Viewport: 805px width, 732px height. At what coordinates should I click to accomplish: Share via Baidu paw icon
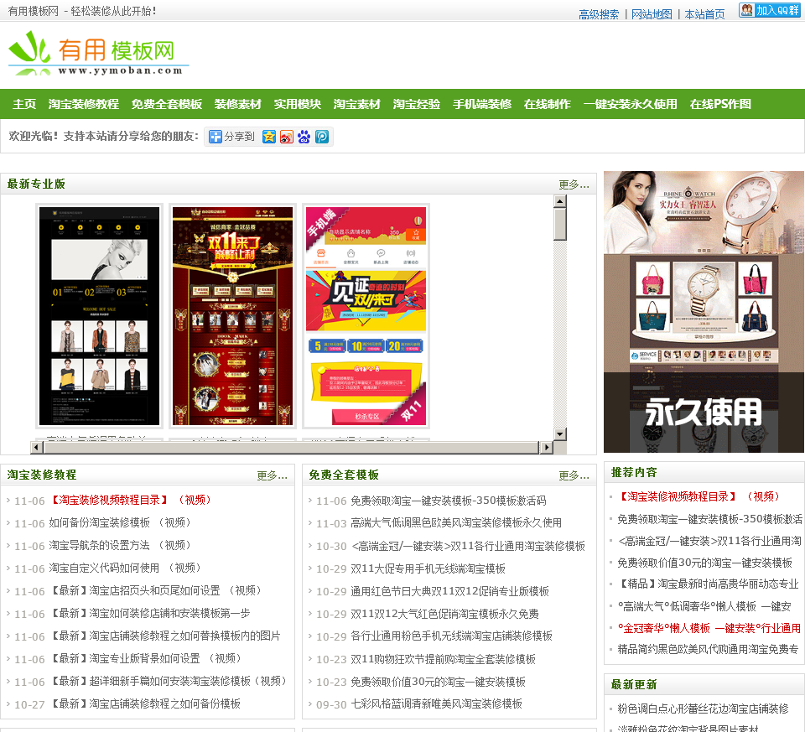(x=304, y=137)
